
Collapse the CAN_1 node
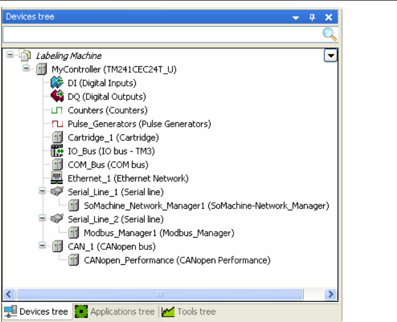coord(42,245)
